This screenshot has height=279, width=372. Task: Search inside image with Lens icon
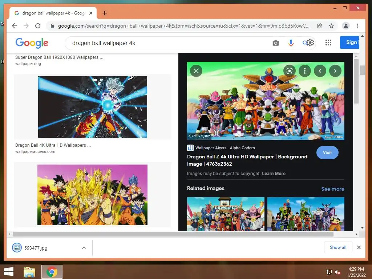pyautogui.click(x=290, y=71)
